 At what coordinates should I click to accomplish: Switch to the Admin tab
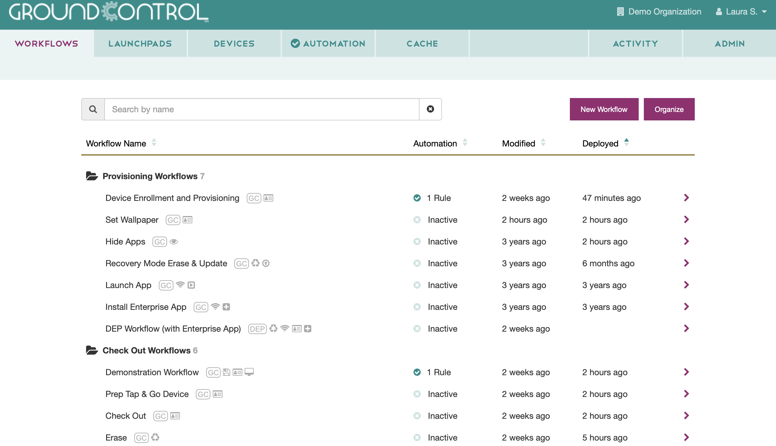[730, 44]
